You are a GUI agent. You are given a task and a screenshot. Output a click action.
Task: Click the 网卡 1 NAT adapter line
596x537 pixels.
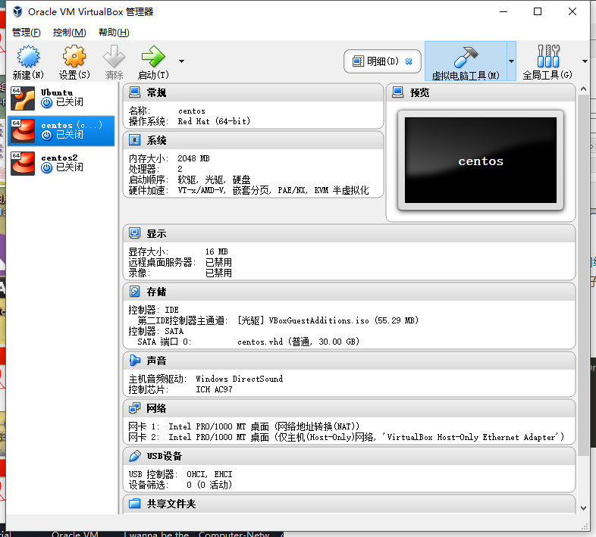pyautogui.click(x=243, y=426)
